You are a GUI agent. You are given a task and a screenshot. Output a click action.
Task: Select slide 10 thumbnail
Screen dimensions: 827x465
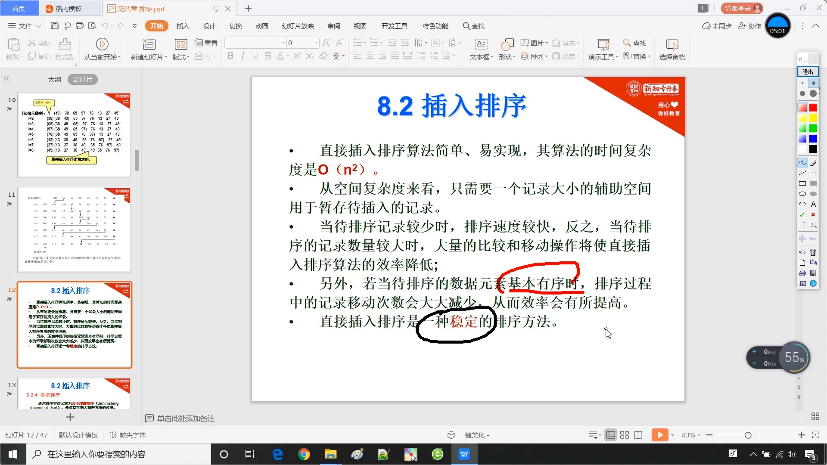pos(74,135)
